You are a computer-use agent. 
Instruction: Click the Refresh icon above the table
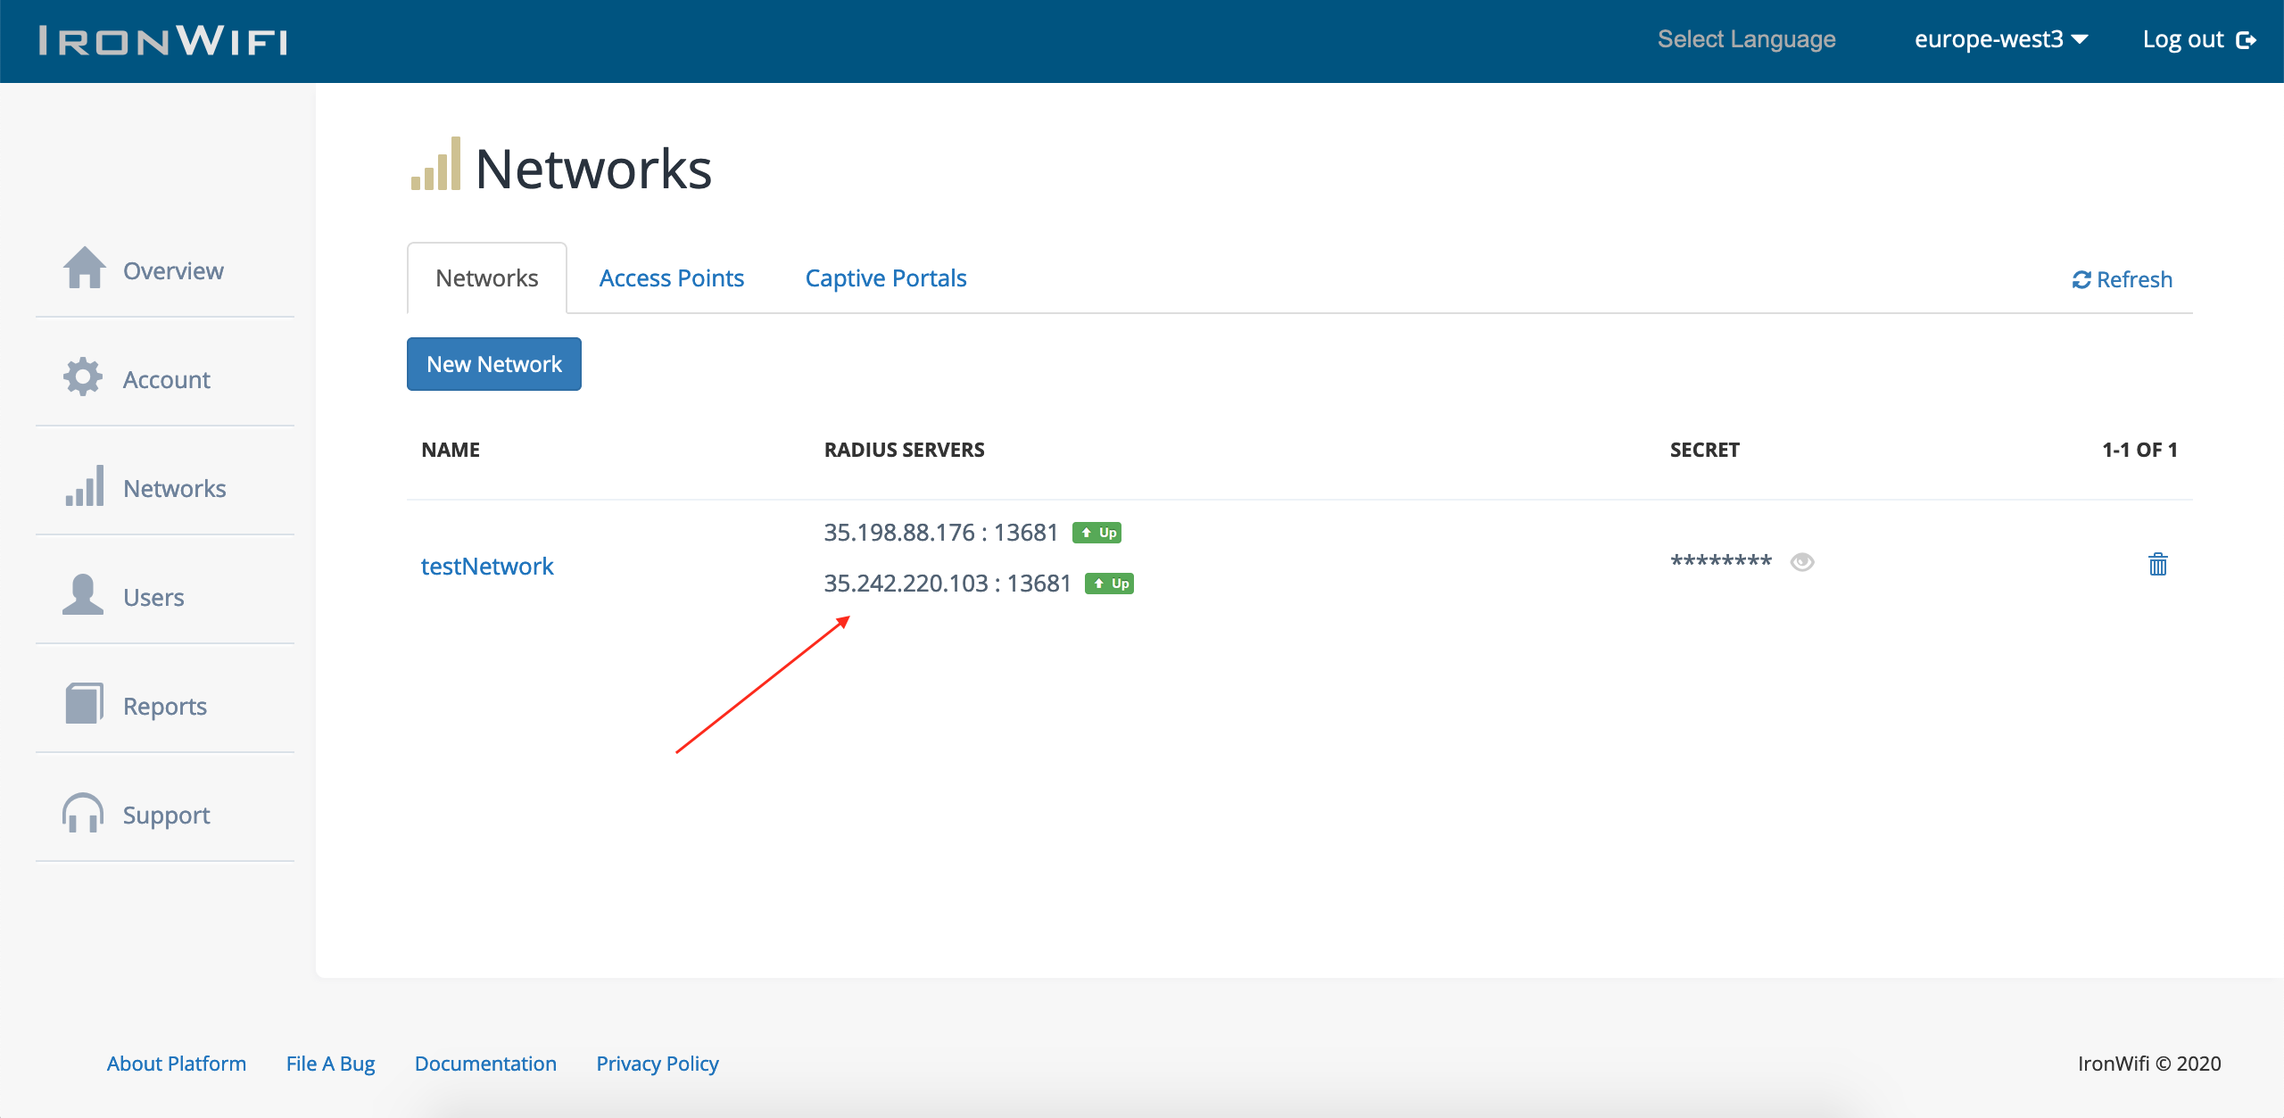pyautogui.click(x=2081, y=279)
